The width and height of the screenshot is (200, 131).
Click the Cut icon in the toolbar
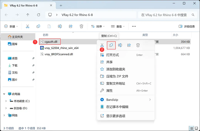(28, 27)
